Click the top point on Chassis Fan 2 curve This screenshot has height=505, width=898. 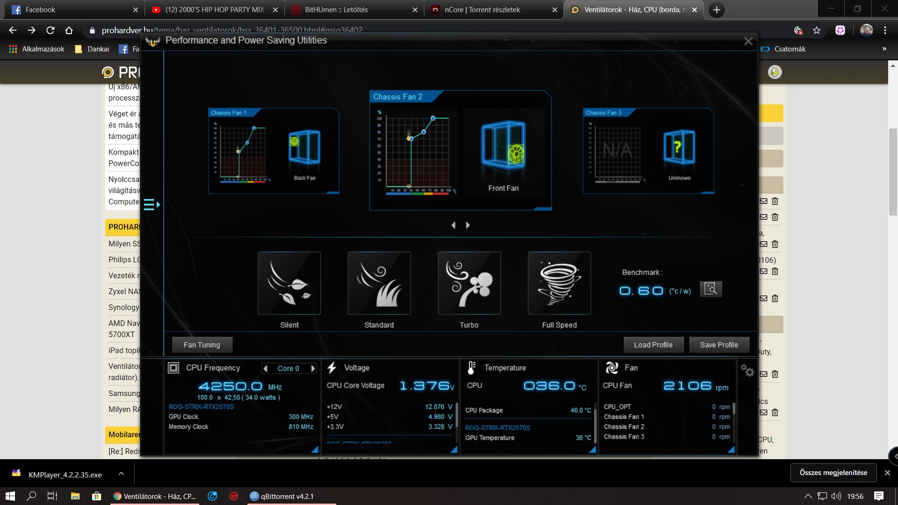point(433,118)
